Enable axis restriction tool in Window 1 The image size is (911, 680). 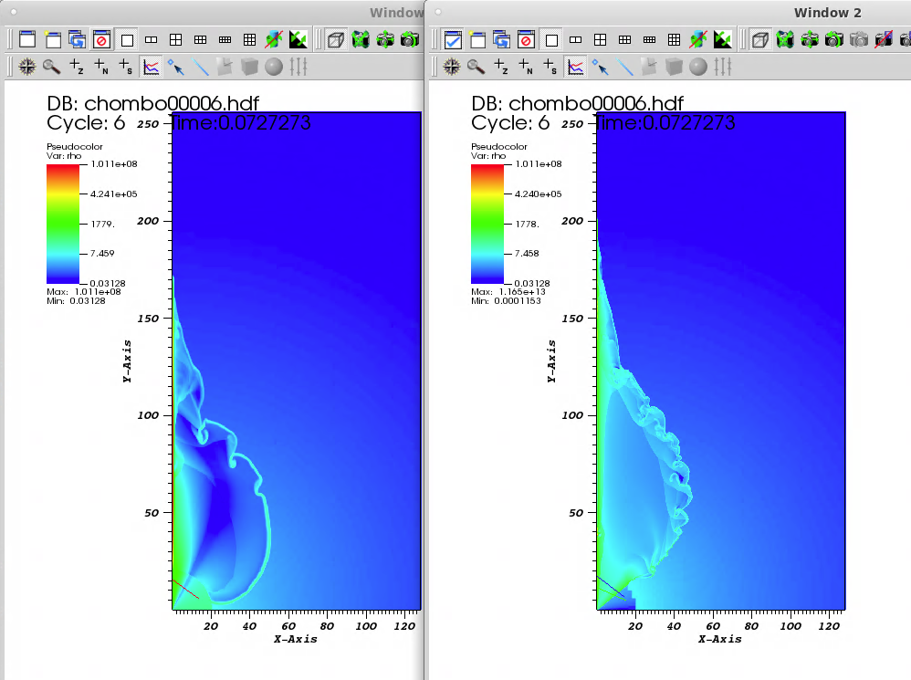click(x=298, y=67)
